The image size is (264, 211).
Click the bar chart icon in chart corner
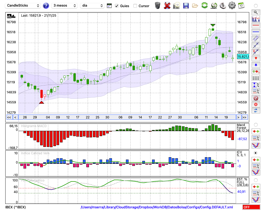click(11, 16)
